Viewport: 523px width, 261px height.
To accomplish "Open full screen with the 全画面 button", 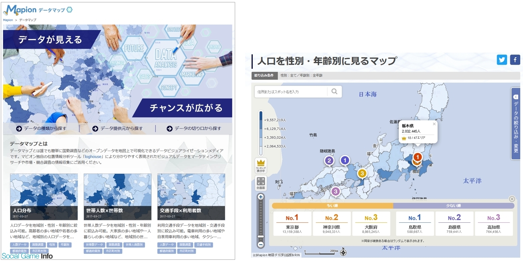I will tap(261, 183).
